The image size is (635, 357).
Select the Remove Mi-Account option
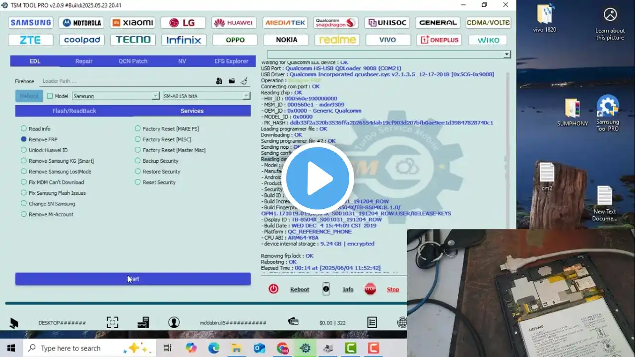47,214
